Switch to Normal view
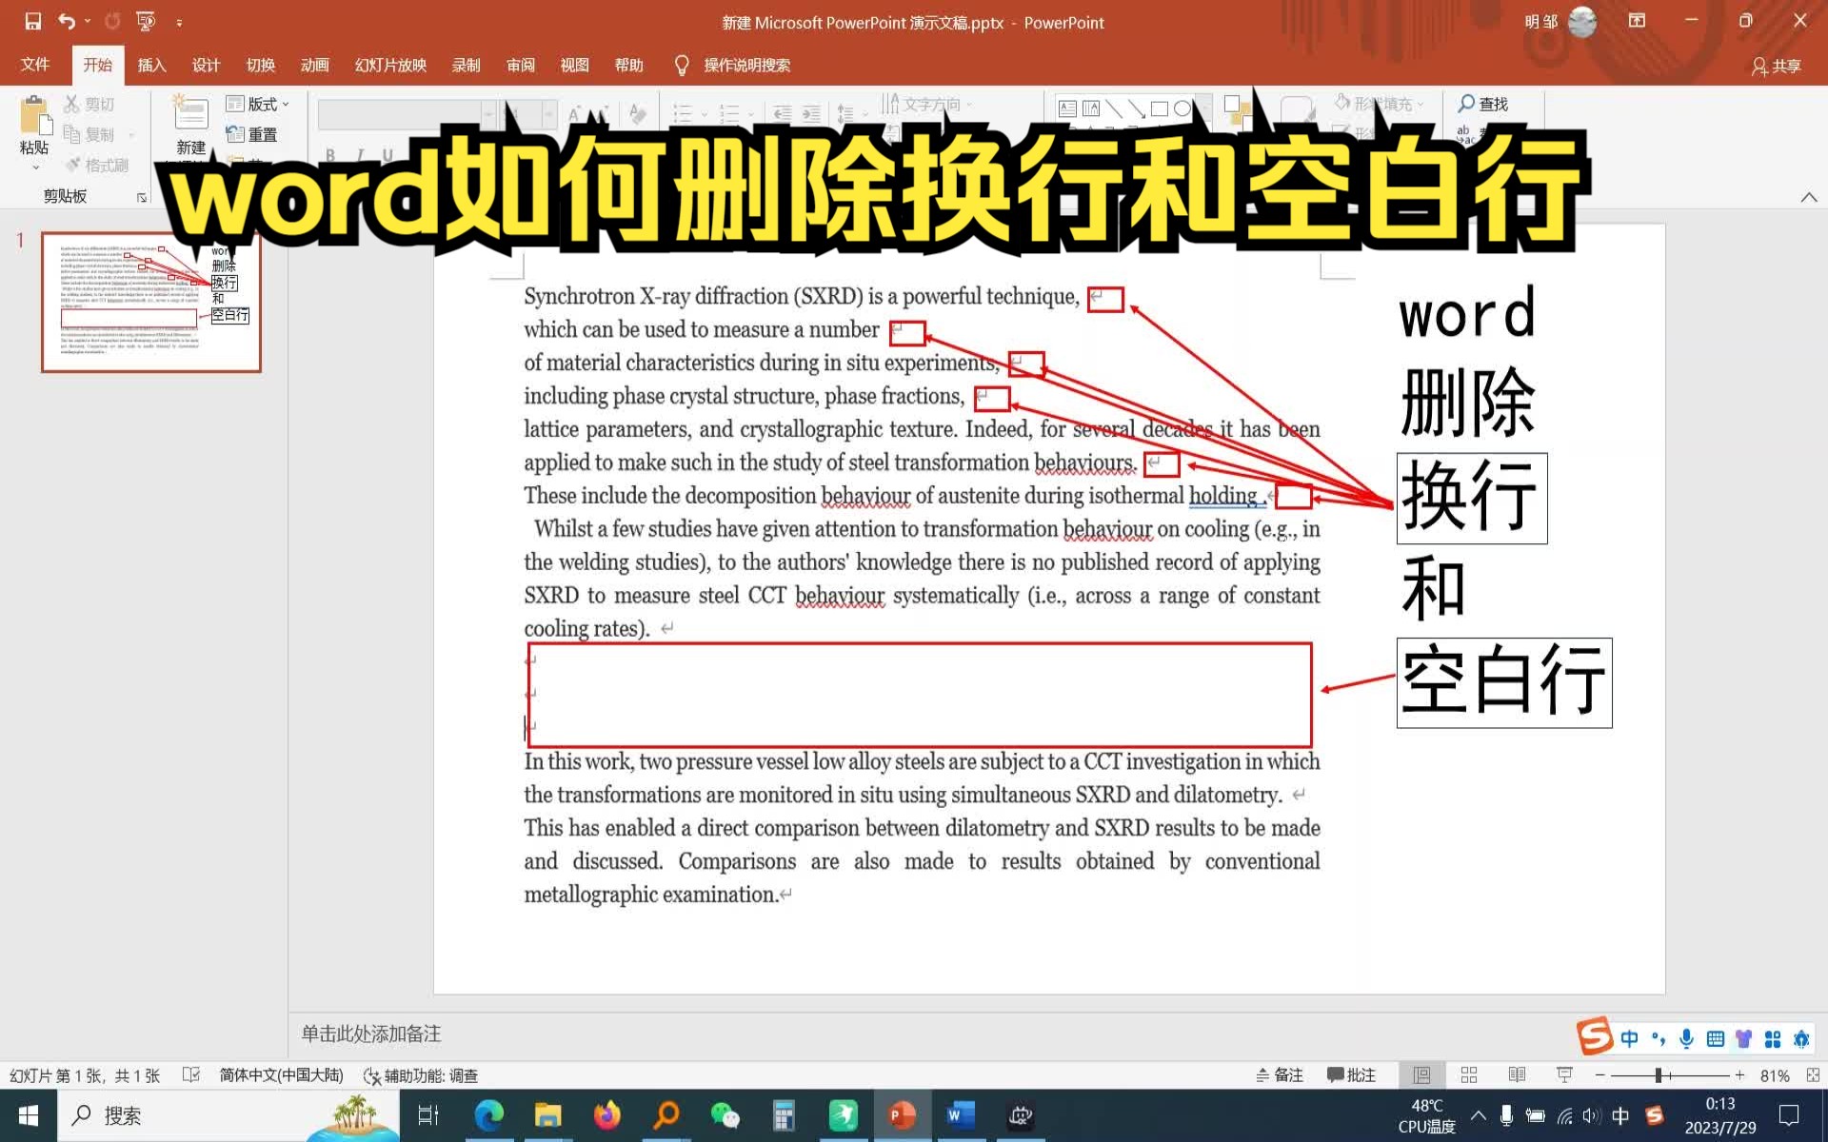This screenshot has width=1828, height=1142. (x=1421, y=1074)
